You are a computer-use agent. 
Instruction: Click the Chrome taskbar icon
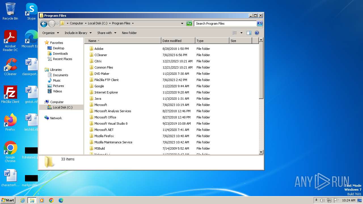click(x=51, y=200)
